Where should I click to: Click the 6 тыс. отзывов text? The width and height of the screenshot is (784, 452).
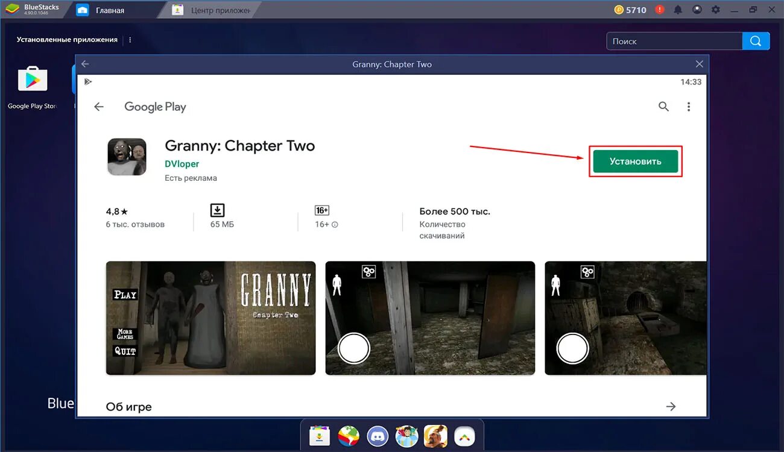[x=135, y=224]
